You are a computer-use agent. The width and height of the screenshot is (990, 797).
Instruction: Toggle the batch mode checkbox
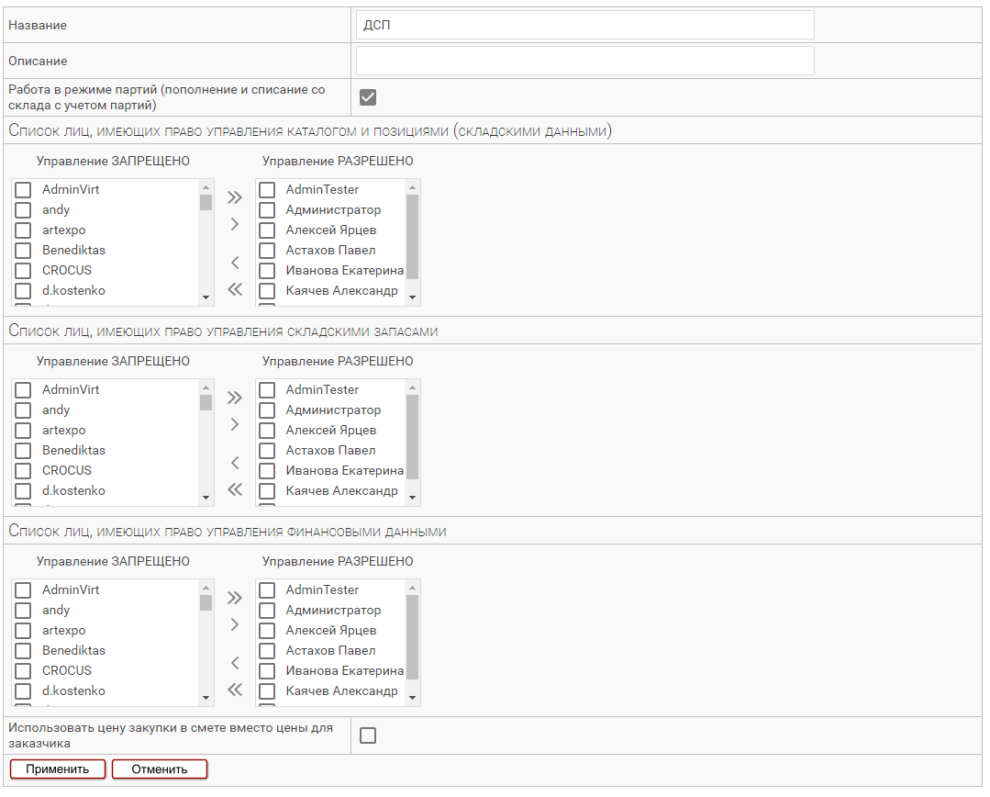[368, 97]
